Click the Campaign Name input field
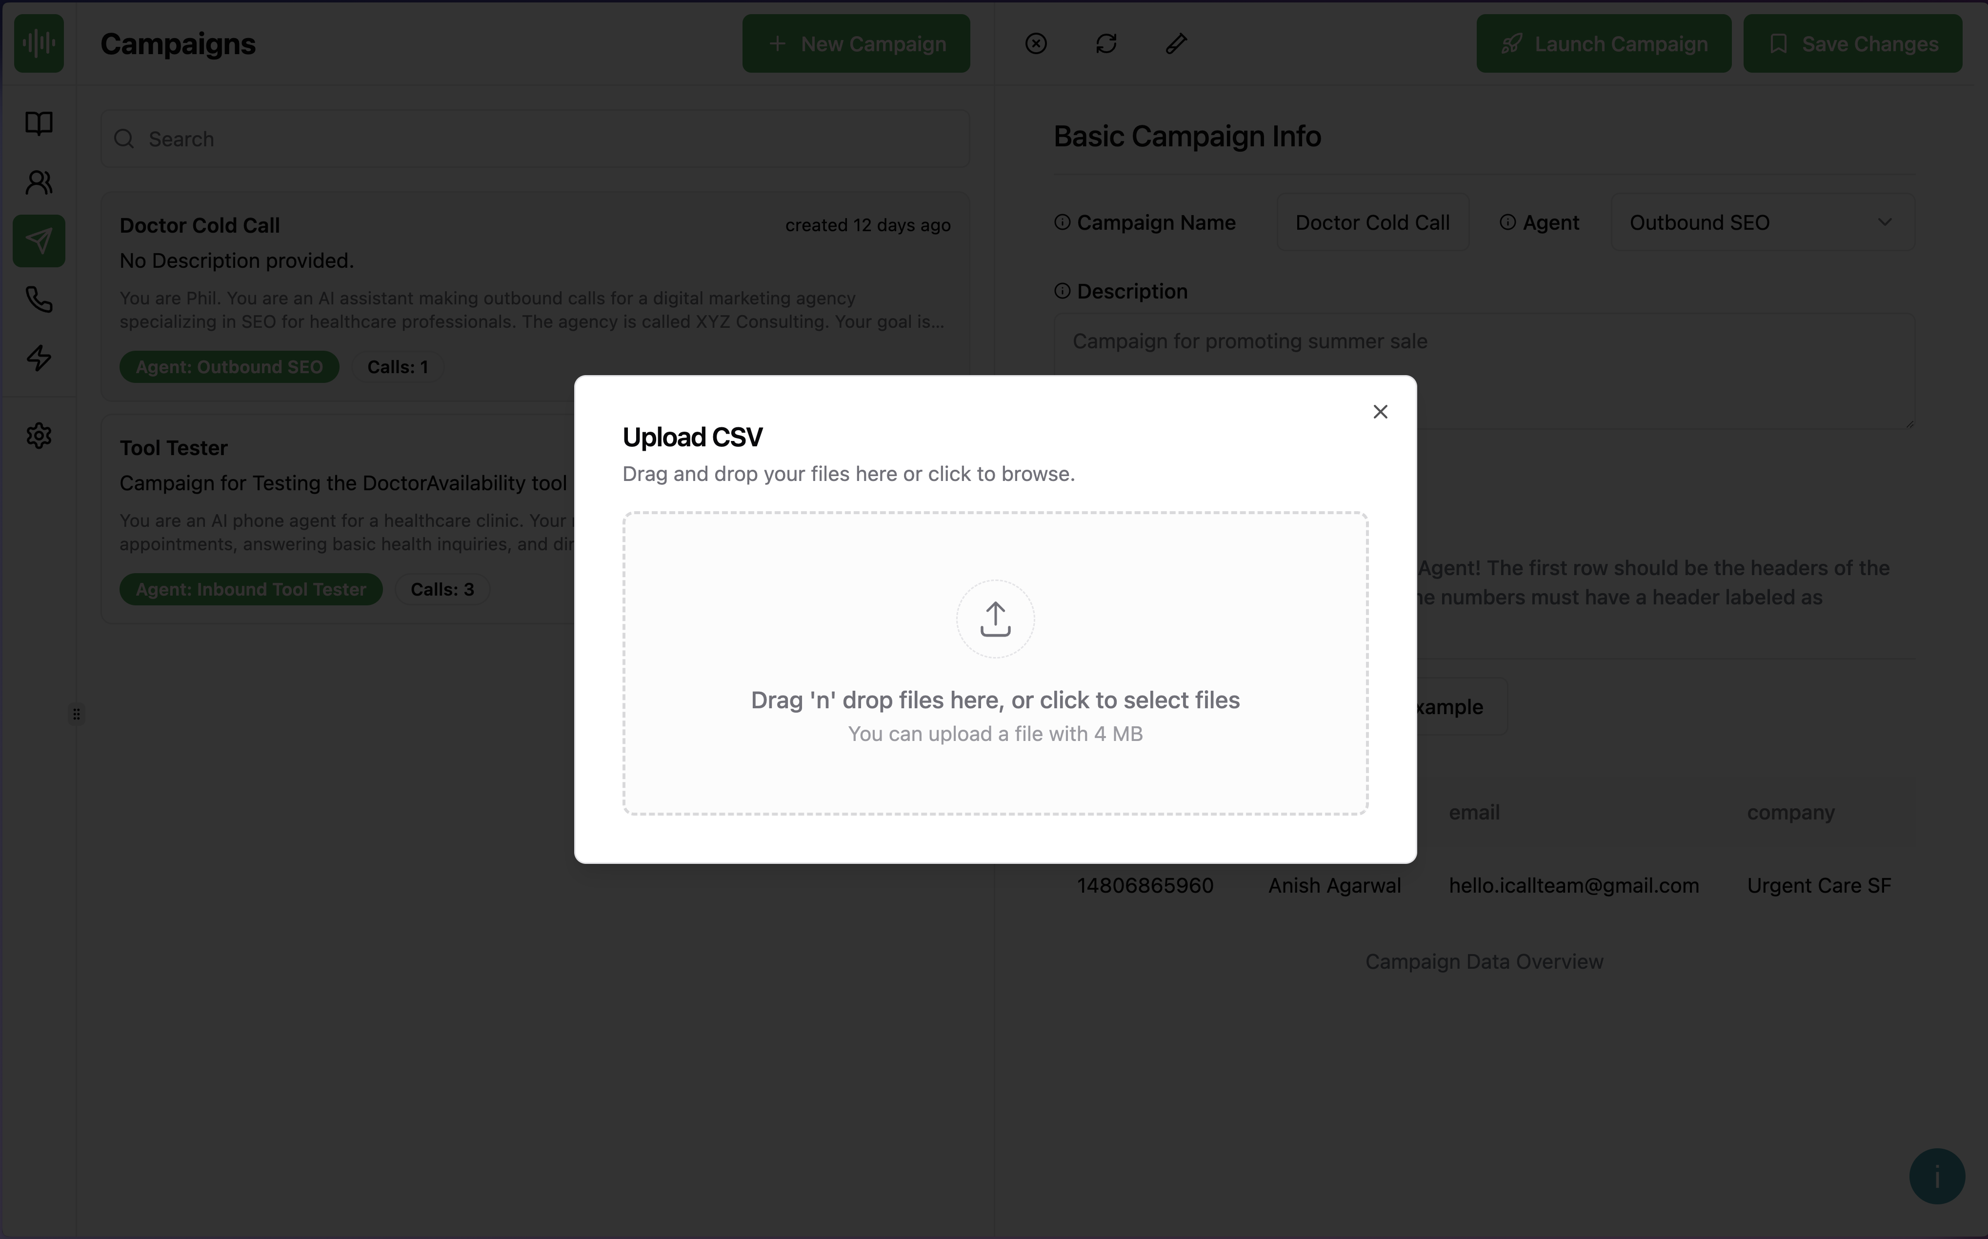The height and width of the screenshot is (1239, 1988). coord(1372,223)
